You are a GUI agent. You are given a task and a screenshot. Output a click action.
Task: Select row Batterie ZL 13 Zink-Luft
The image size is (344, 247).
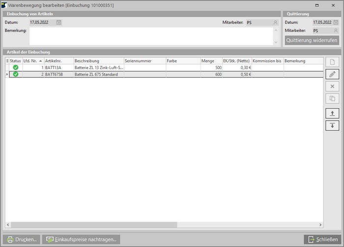tap(98, 68)
